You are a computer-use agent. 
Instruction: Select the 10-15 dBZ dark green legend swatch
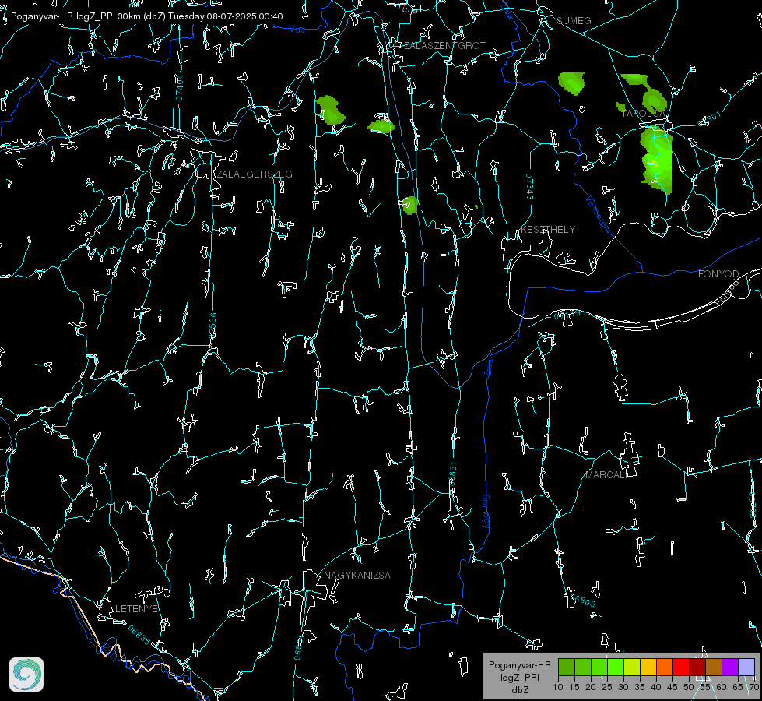pyautogui.click(x=567, y=667)
